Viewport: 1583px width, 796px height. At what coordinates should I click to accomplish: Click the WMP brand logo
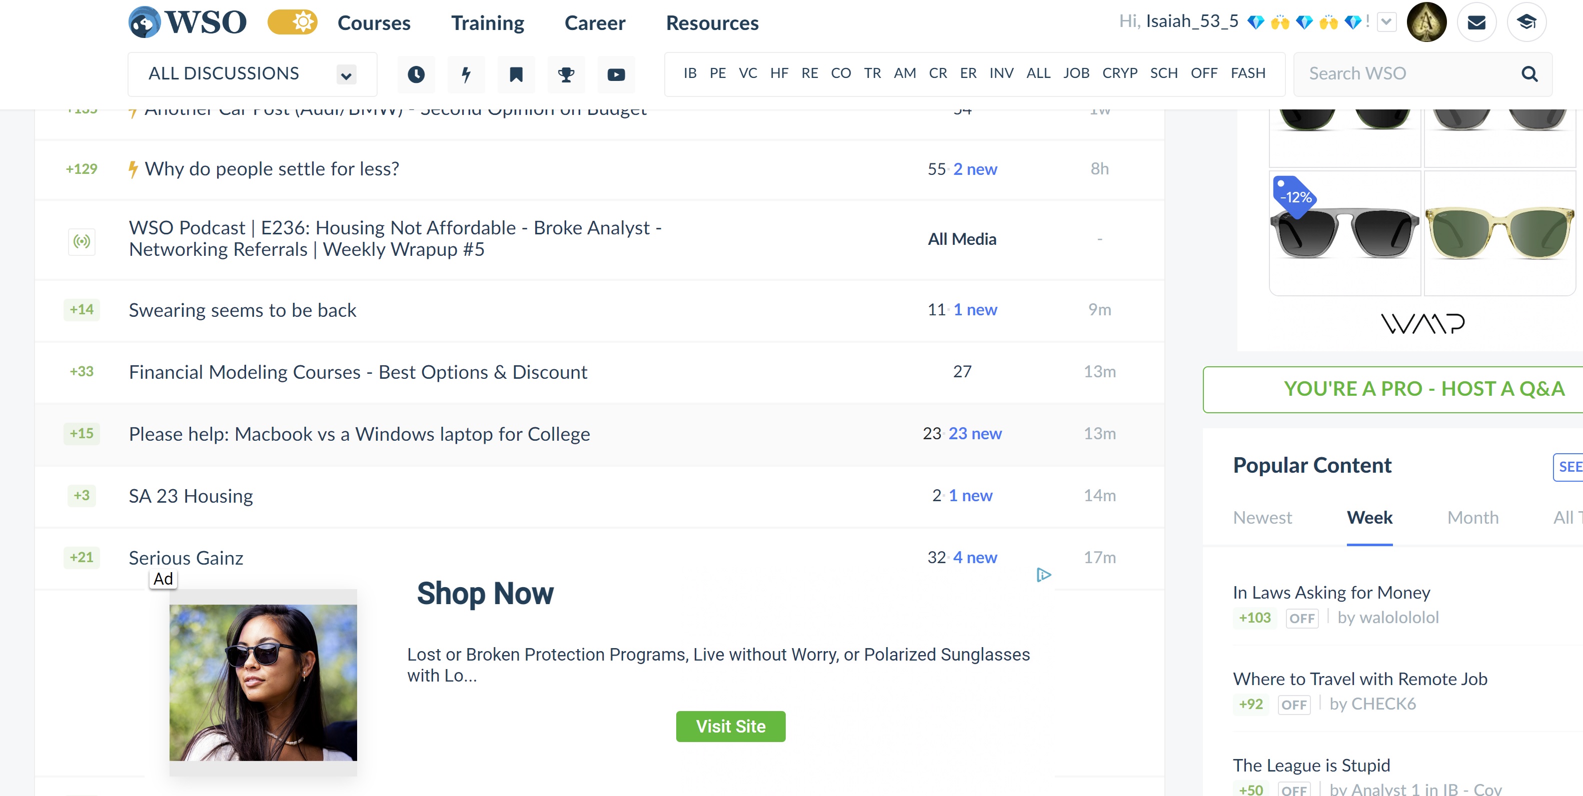[x=1422, y=323]
